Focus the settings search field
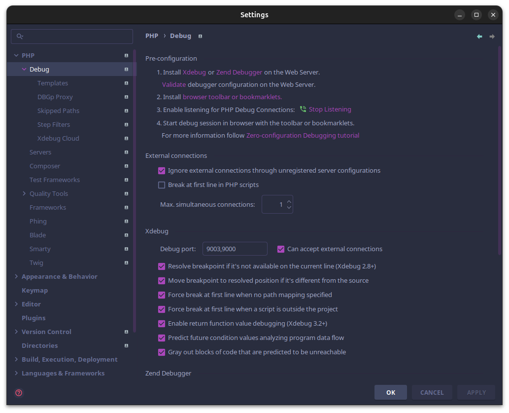The height and width of the screenshot is (413, 509). [72, 37]
